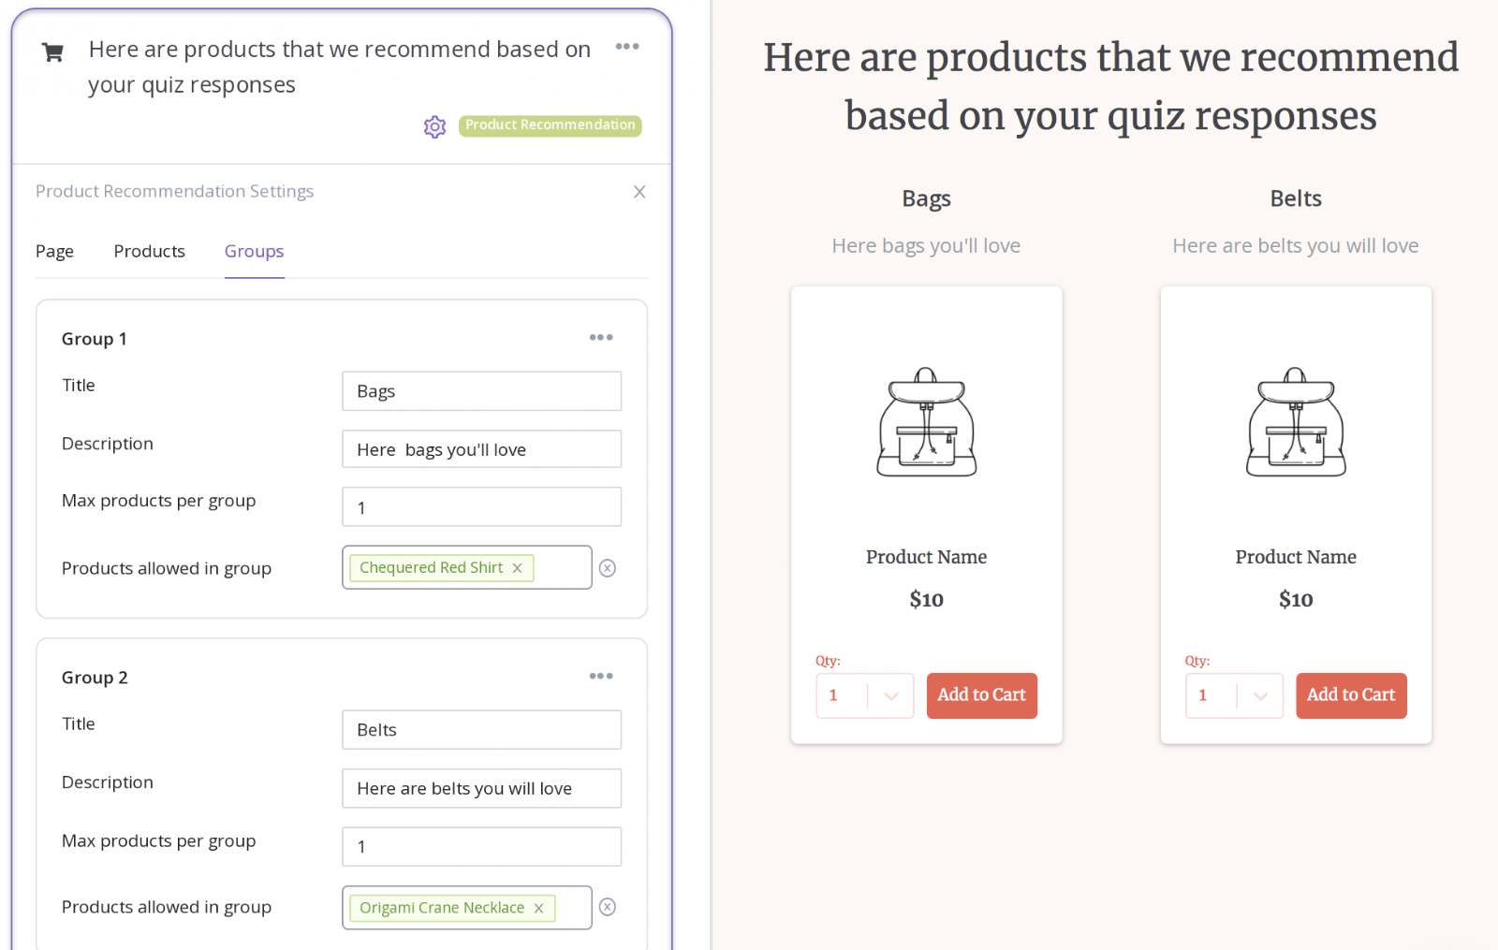Remove the Origami Crane Necklace tag
The width and height of the screenshot is (1498, 950).
(538, 908)
